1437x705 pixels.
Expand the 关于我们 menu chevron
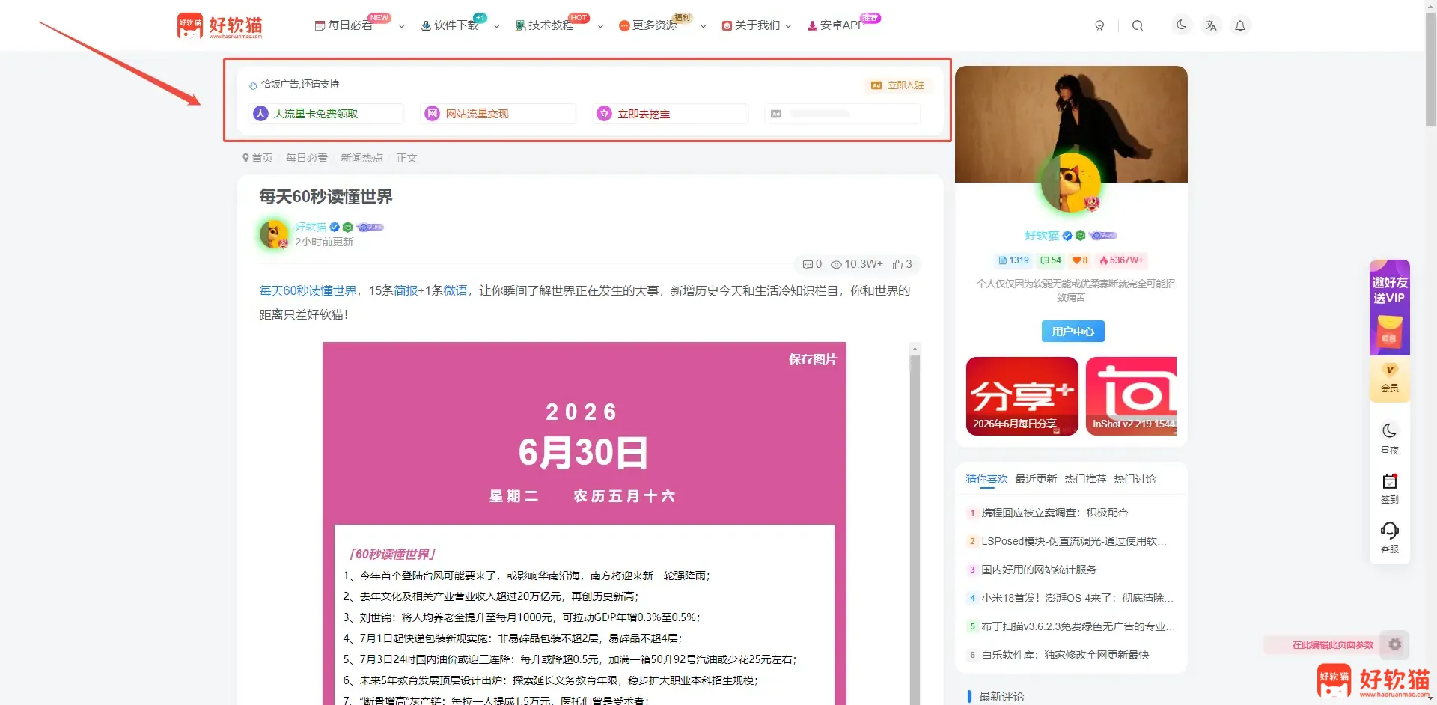pyautogui.click(x=788, y=26)
